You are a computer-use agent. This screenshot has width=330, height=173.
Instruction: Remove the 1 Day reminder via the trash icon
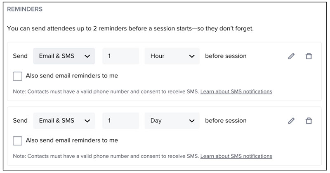tap(308, 121)
